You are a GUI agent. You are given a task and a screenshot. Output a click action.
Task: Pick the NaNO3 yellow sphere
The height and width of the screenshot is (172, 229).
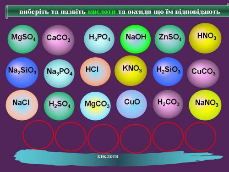(x=205, y=105)
